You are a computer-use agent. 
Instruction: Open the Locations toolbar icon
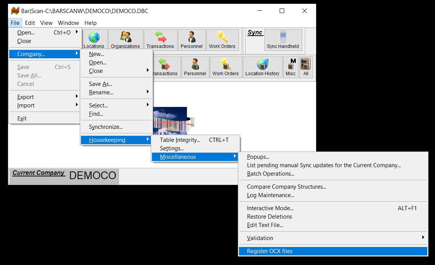(94, 40)
